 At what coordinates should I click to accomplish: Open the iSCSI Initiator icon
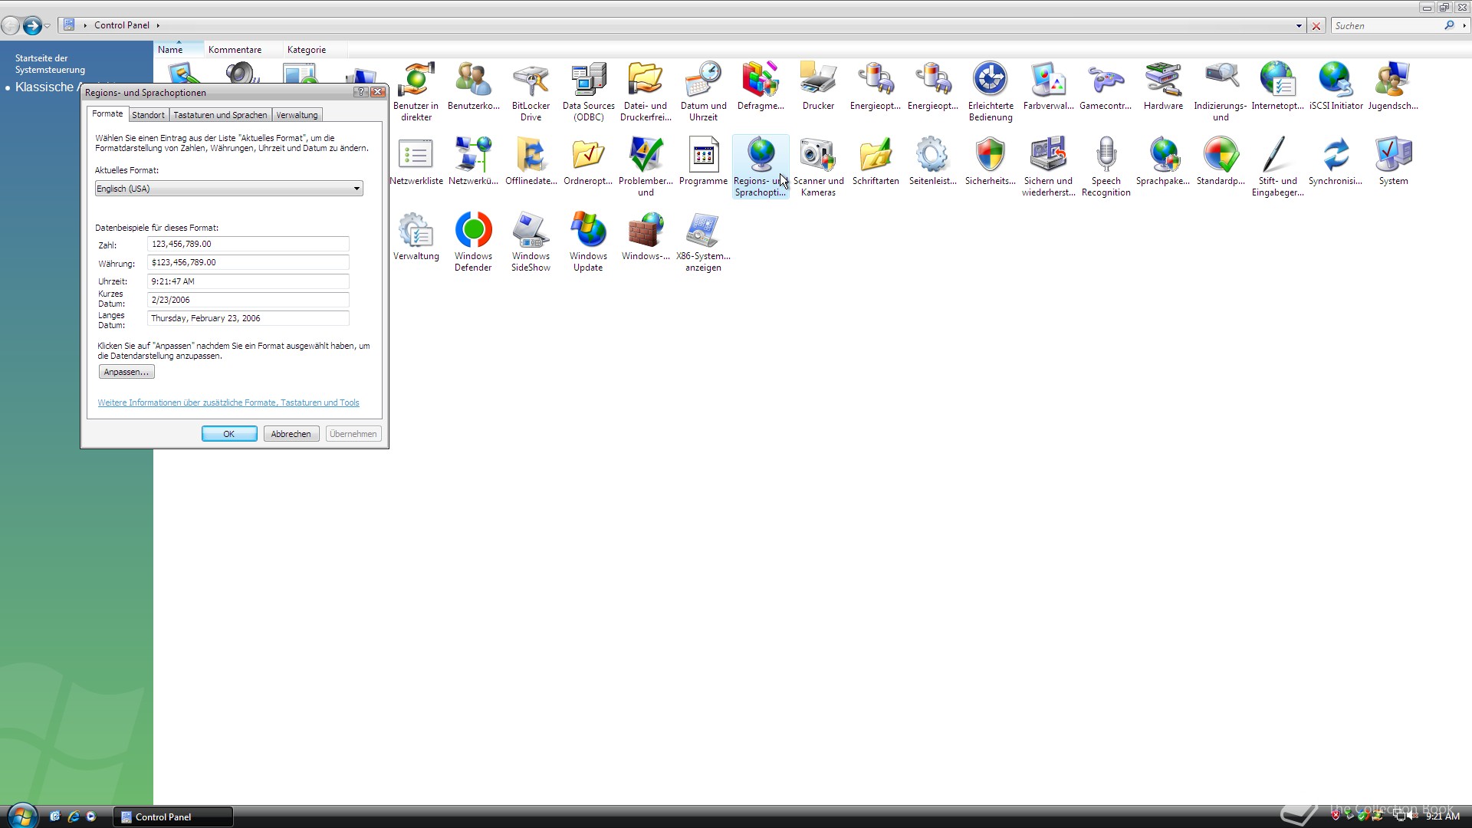pyautogui.click(x=1336, y=86)
